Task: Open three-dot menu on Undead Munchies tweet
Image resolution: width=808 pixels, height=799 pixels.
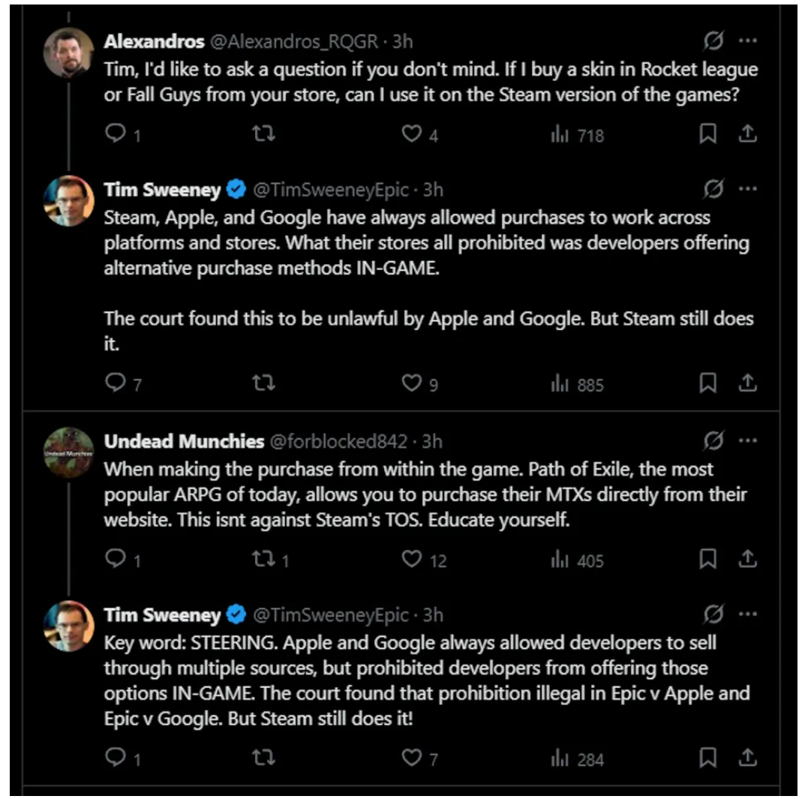Action: pyautogui.click(x=747, y=440)
